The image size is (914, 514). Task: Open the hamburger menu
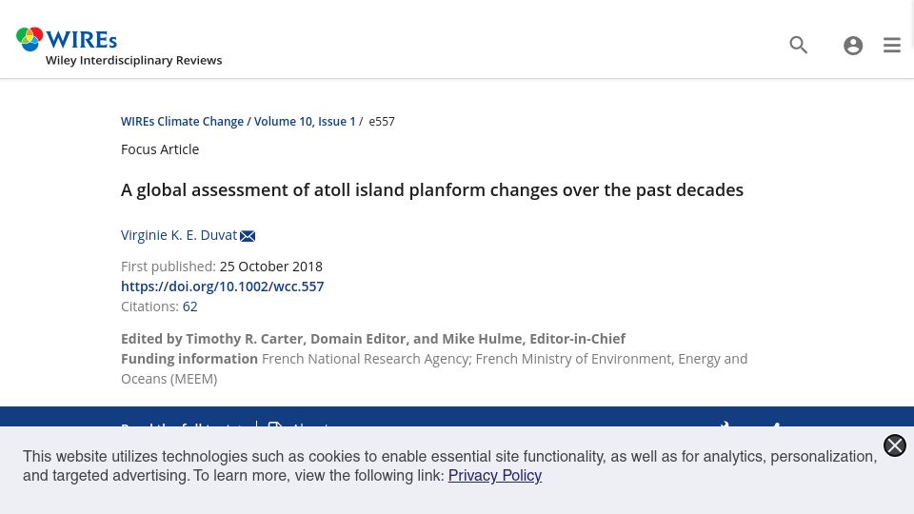[x=892, y=46]
